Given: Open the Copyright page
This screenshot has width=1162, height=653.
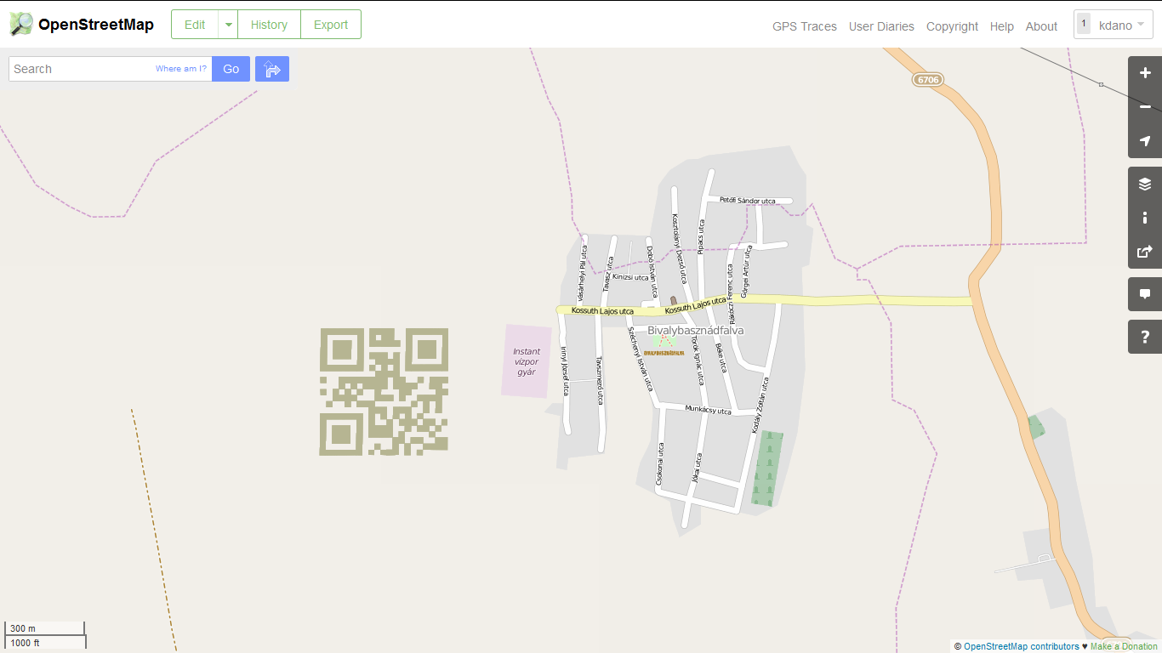Looking at the screenshot, I should (952, 26).
